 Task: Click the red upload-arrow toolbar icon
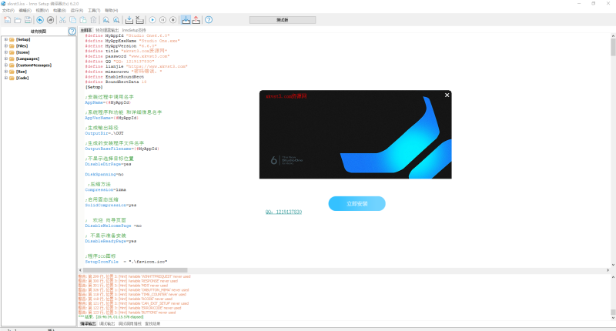[x=196, y=20]
